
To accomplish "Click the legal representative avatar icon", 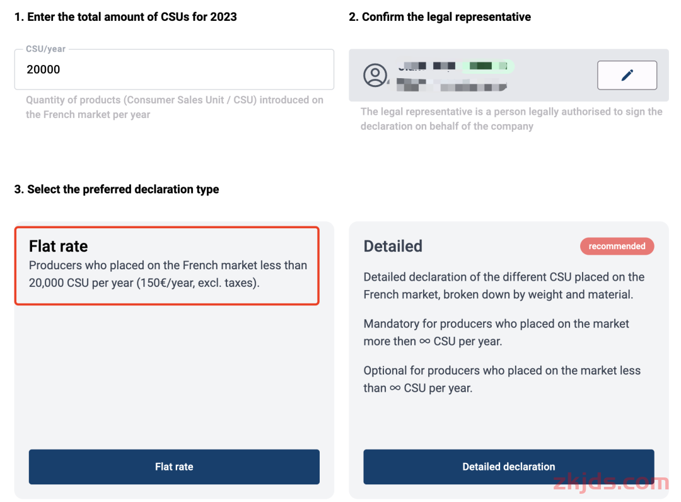I will pos(375,76).
